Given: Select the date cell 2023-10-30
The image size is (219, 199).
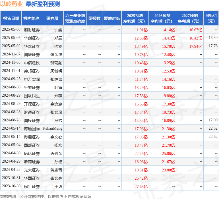Looking at the screenshot, I should [x=11, y=186].
